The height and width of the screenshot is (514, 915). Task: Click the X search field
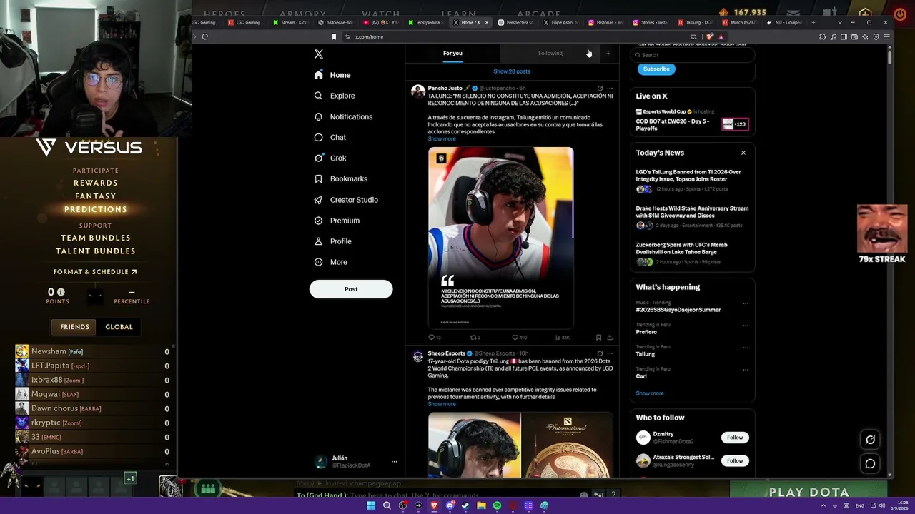[692, 55]
